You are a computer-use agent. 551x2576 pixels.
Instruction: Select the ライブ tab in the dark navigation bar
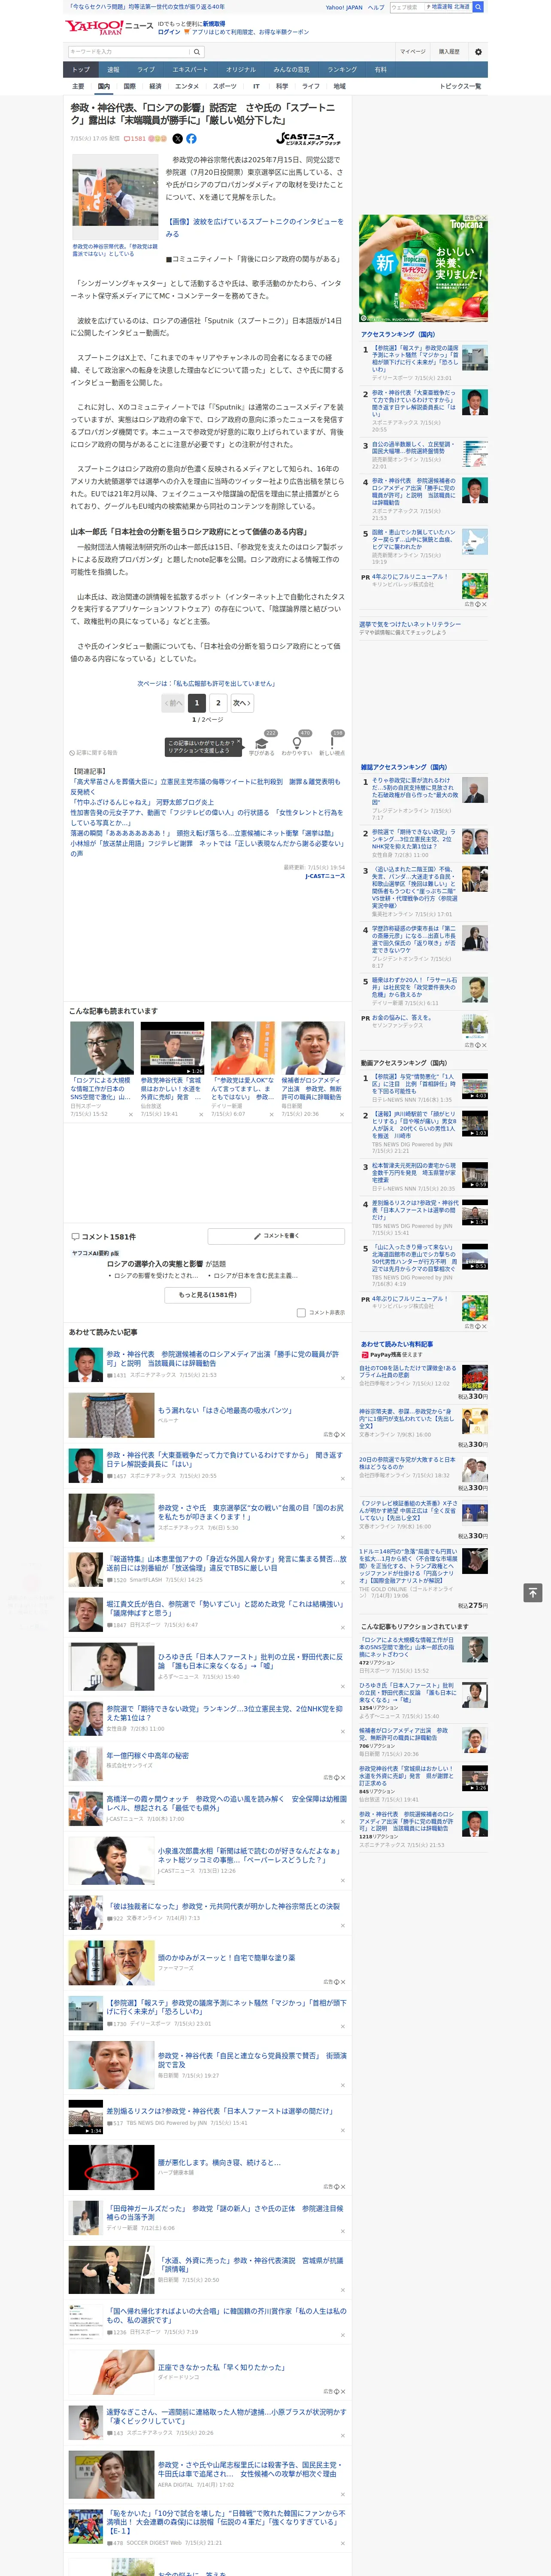point(146,70)
